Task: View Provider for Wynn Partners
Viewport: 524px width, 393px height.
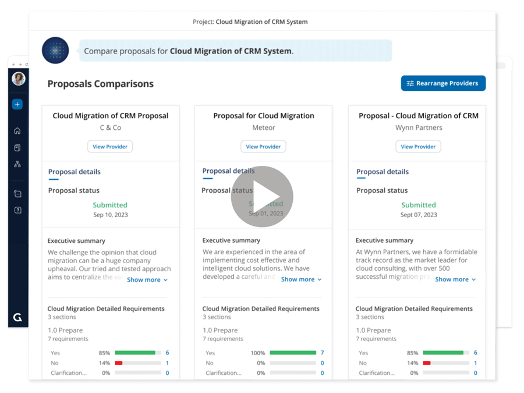Action: click(418, 147)
